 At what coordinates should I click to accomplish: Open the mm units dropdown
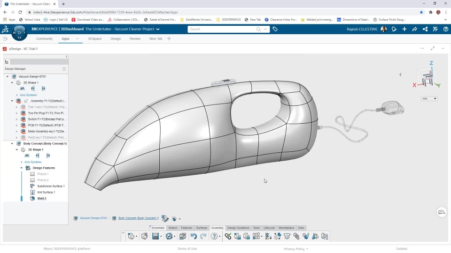pyautogui.click(x=429, y=99)
